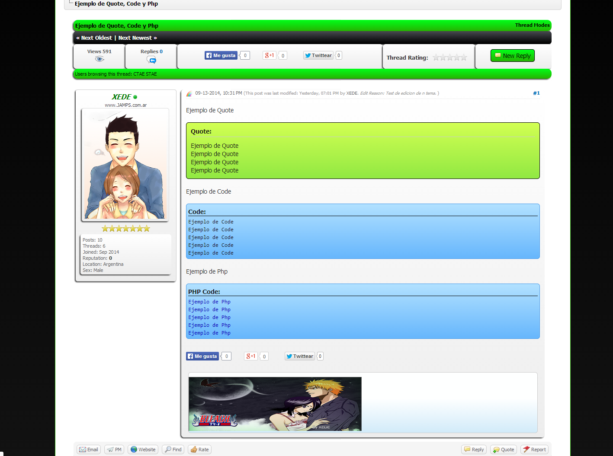Open XEDE's profile via username
Viewport: 613px width, 456px height.
(x=121, y=97)
